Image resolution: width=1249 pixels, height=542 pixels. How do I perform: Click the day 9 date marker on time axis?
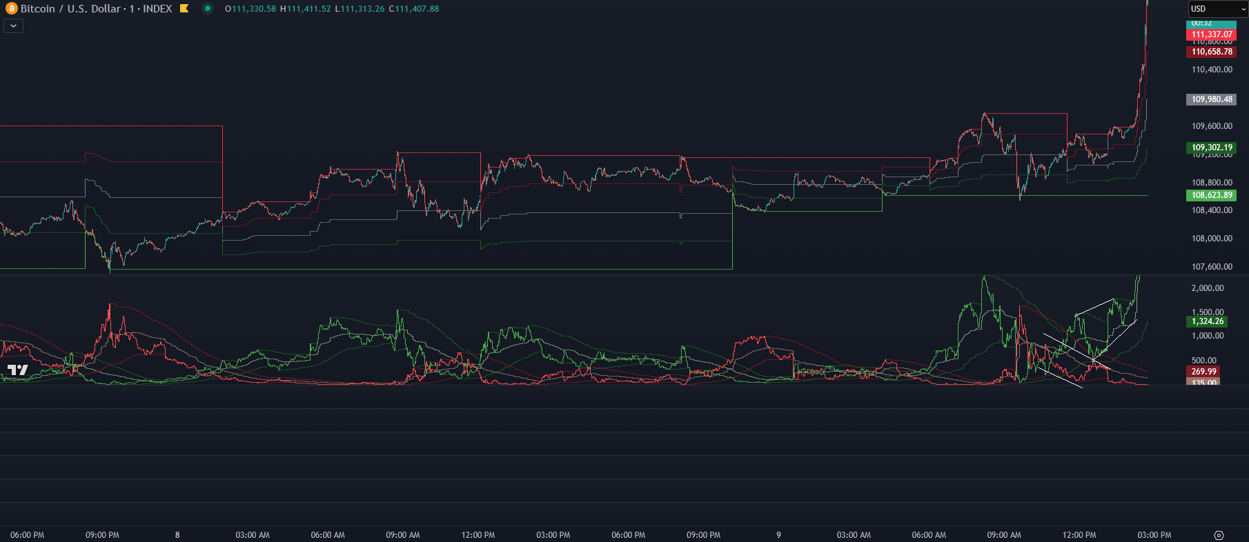point(778,535)
